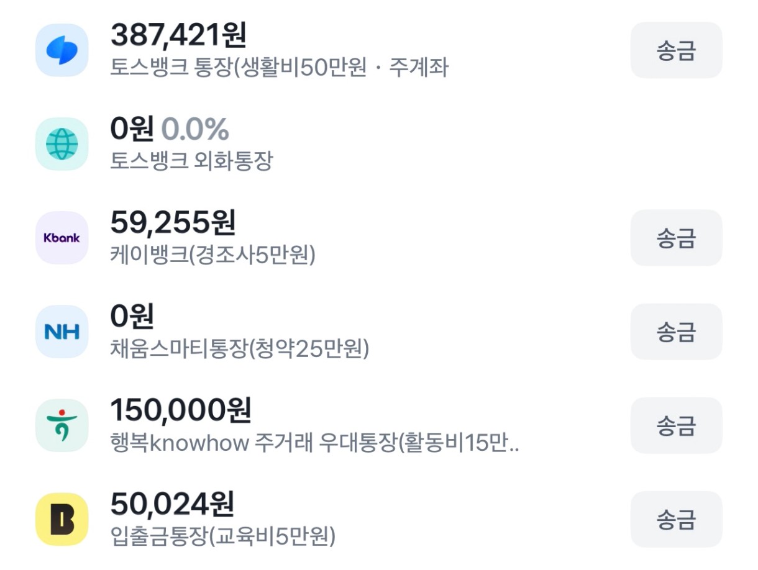Open the 150,000원 balance

click(x=180, y=410)
